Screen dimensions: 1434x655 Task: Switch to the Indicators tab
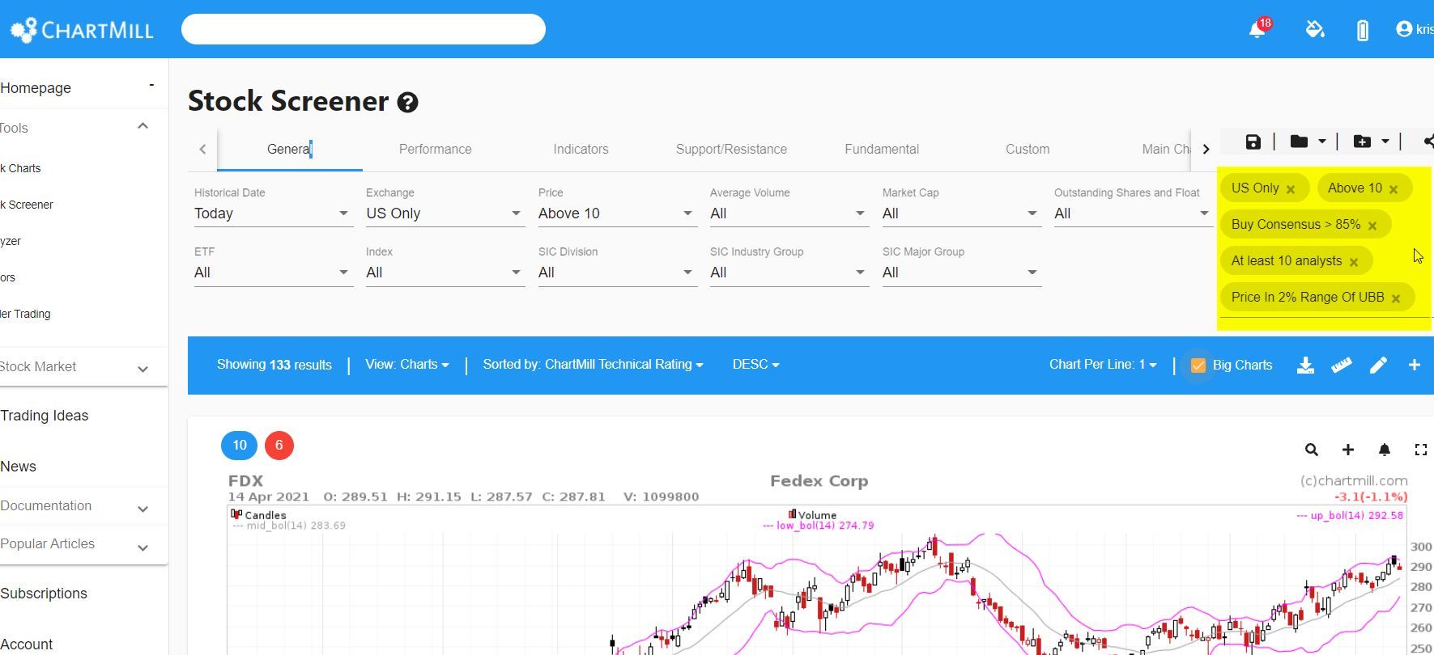[581, 149]
